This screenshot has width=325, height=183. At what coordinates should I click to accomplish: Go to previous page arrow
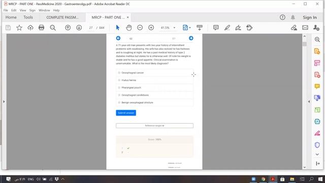point(68,27)
